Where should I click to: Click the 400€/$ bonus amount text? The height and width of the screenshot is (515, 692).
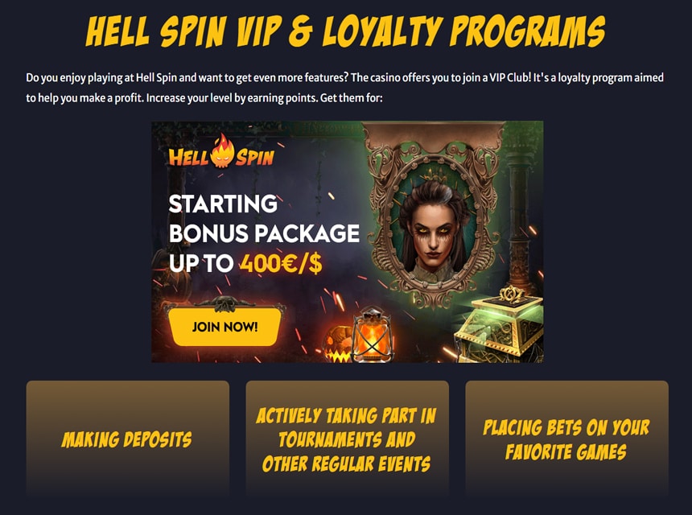pos(281,264)
